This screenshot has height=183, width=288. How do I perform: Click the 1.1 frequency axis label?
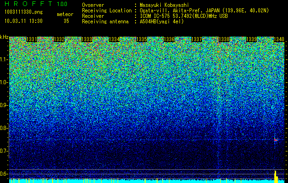[4, 59]
